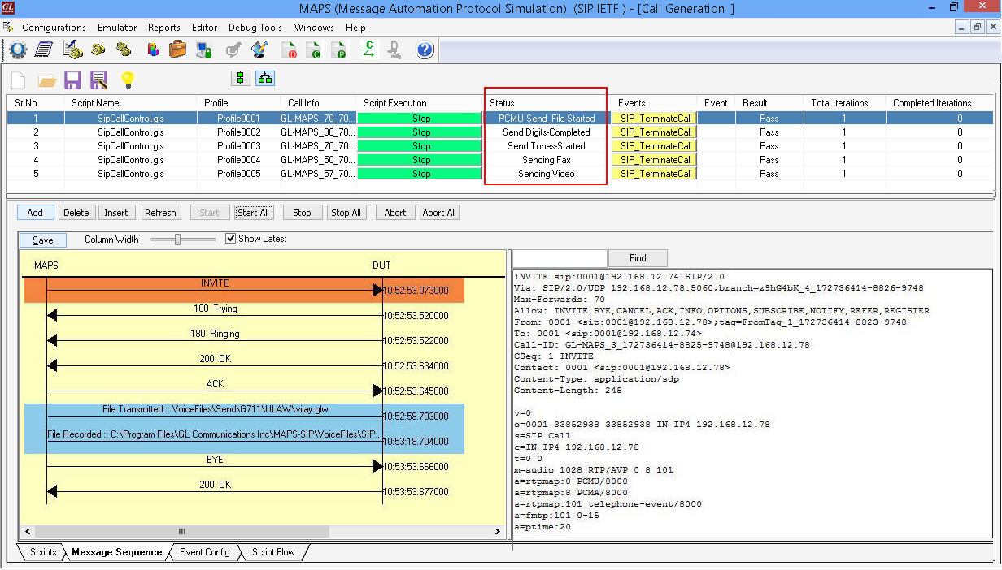Open the notebook script icon in the toolbar
This screenshot has width=1002, height=570.
pyautogui.click(x=44, y=50)
